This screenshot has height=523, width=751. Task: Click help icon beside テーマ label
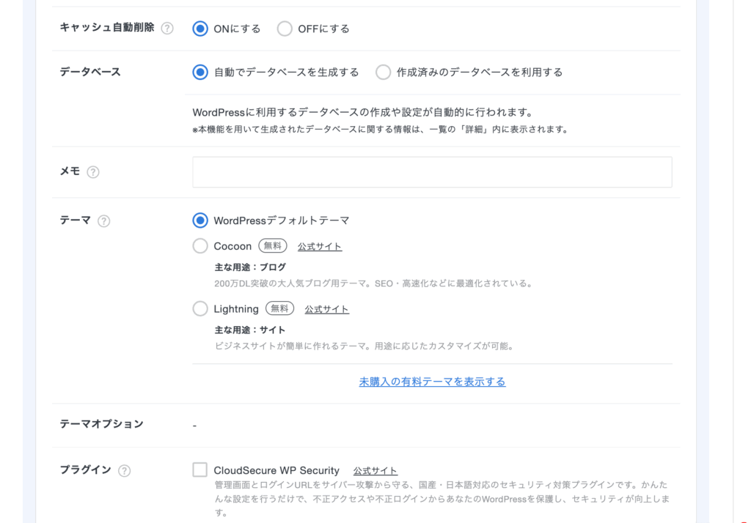pyautogui.click(x=104, y=220)
